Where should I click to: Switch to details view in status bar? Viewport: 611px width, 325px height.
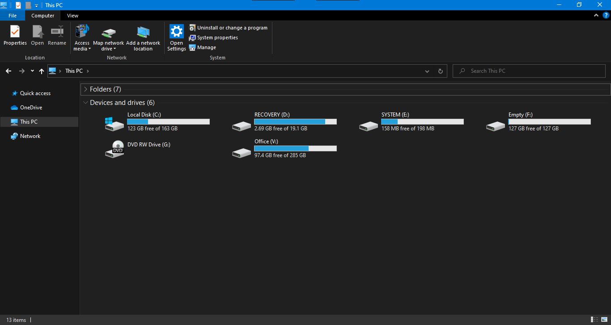594,320
